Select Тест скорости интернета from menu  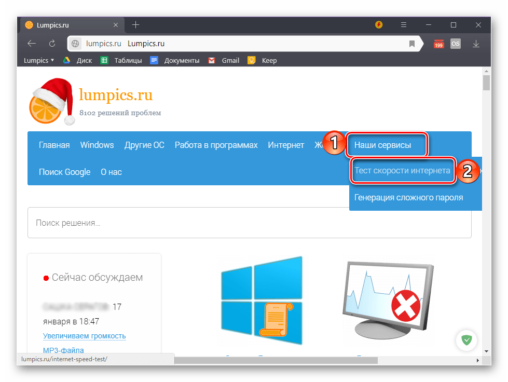tap(402, 170)
